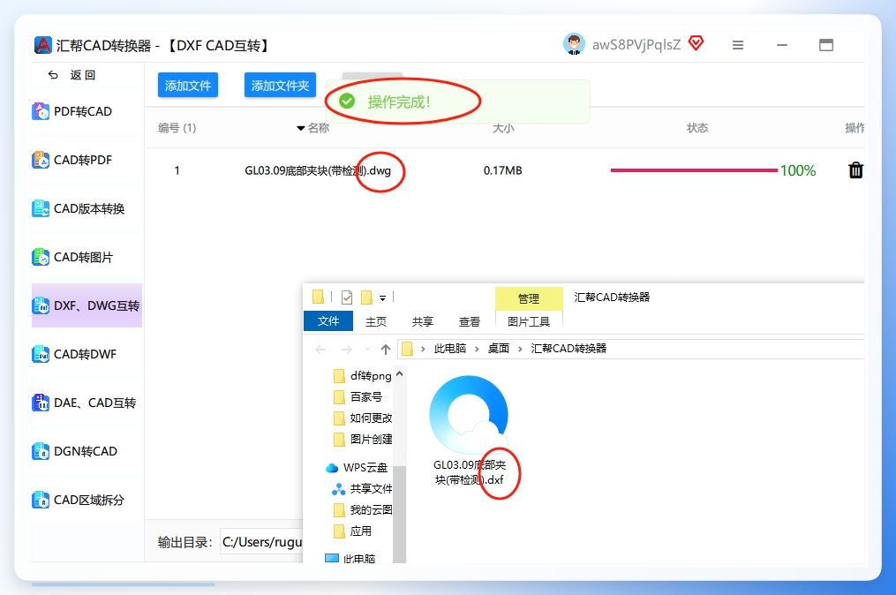Select 我的云图 folder in tree
This screenshot has width=896, height=595.
pos(363,510)
